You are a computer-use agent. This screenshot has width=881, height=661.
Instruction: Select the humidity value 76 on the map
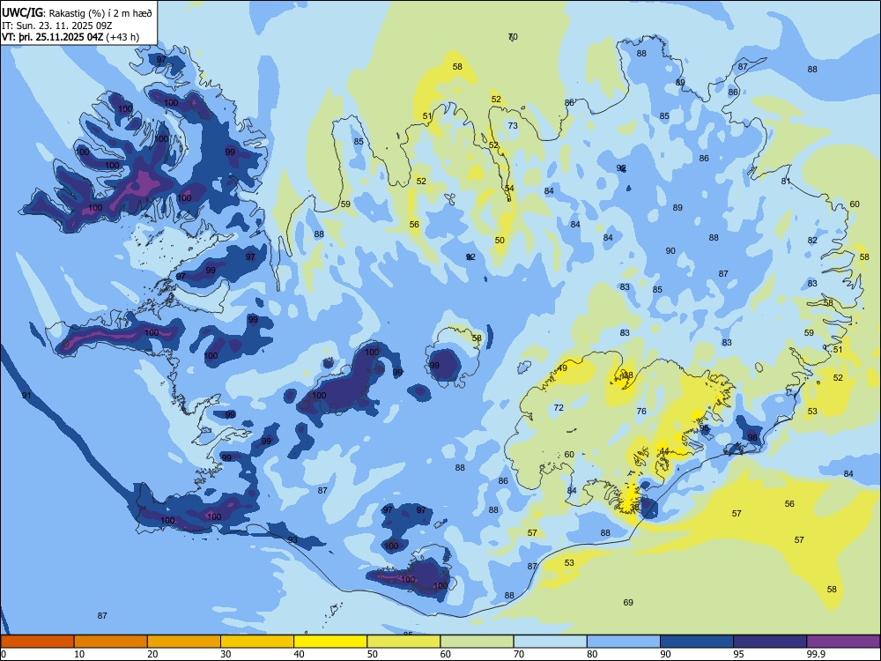[x=641, y=411]
